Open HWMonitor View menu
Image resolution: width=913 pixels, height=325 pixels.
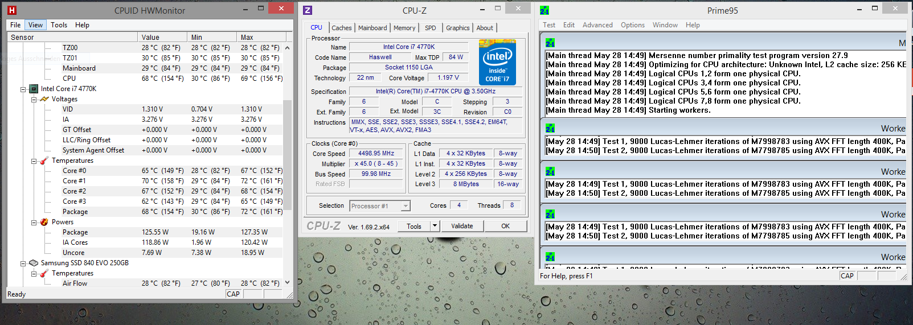click(x=35, y=25)
